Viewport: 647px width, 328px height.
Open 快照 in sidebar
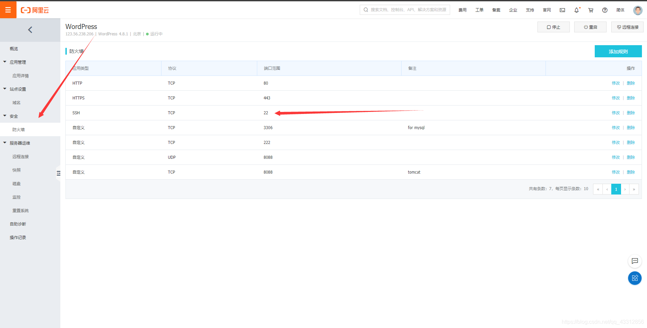(x=17, y=170)
